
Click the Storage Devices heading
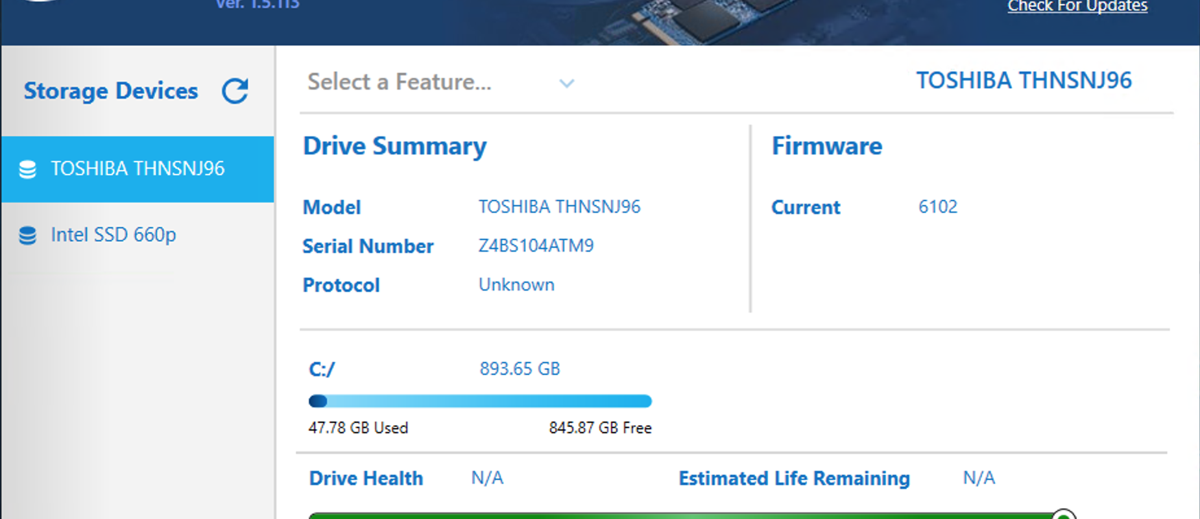[x=111, y=91]
